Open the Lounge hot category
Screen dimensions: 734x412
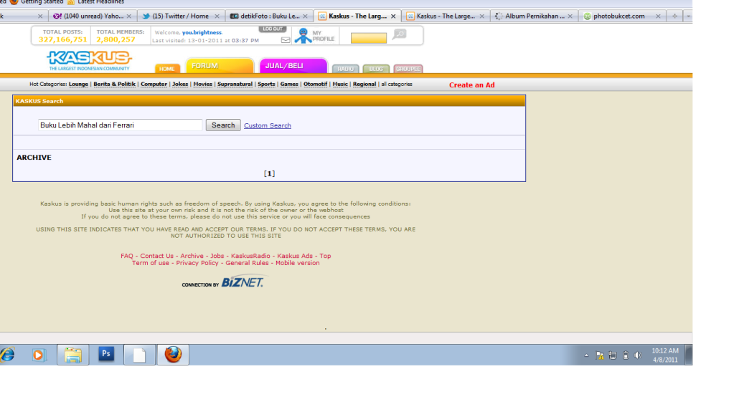[x=78, y=84]
